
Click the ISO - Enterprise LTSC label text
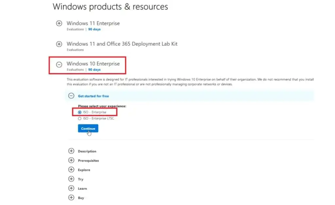click(98, 119)
